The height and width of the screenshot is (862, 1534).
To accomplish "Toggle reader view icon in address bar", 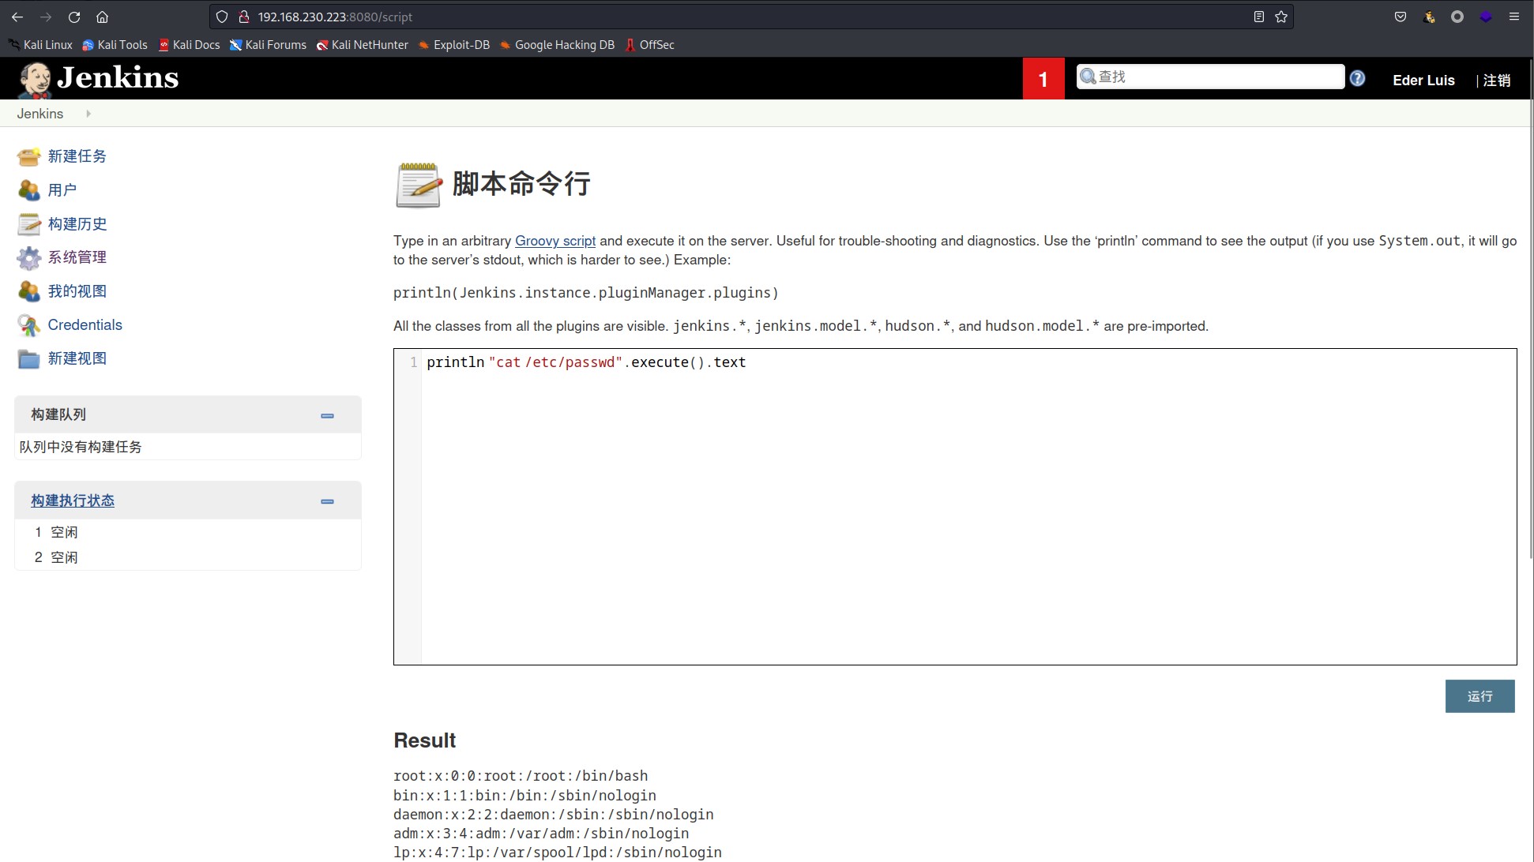I will point(1259,17).
